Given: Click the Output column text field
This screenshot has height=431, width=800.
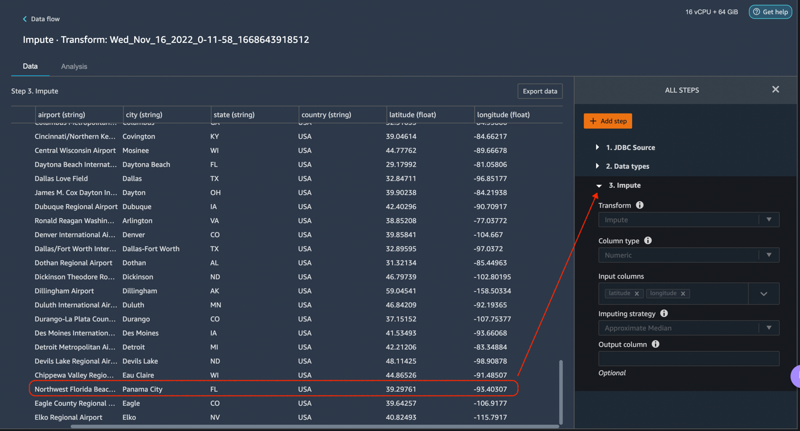Looking at the screenshot, I should point(689,358).
